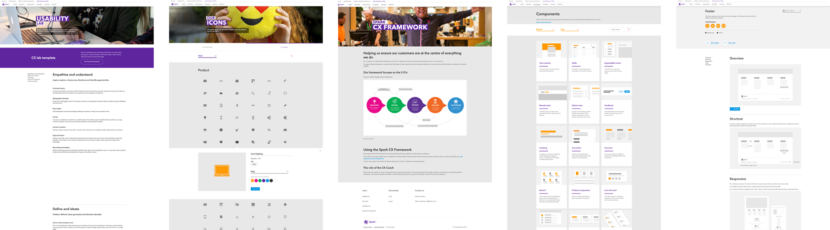Image resolution: width=830 pixels, height=230 pixels.
Task: Select the phone call icon in Product grid
Action: 285,81
